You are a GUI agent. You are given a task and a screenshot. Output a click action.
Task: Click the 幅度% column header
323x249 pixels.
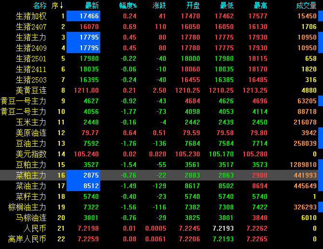click(x=128, y=5)
